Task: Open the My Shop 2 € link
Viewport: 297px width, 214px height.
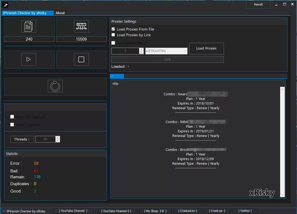Action: coord(155,211)
